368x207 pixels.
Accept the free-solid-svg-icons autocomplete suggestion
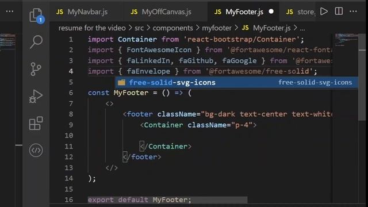[x=236, y=82]
